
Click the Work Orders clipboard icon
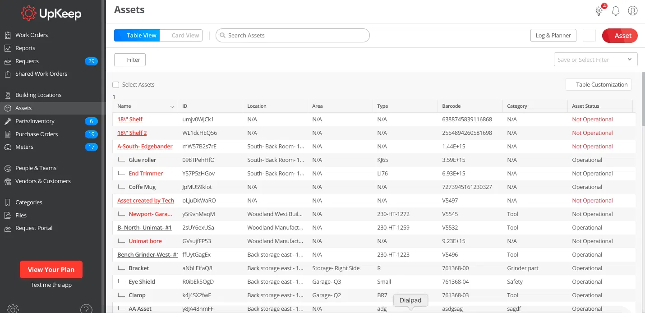tap(8, 35)
